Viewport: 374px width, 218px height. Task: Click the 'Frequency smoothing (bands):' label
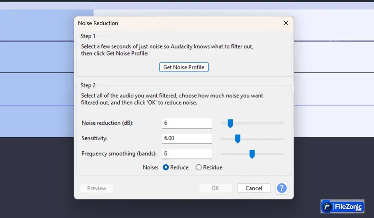[x=119, y=154]
